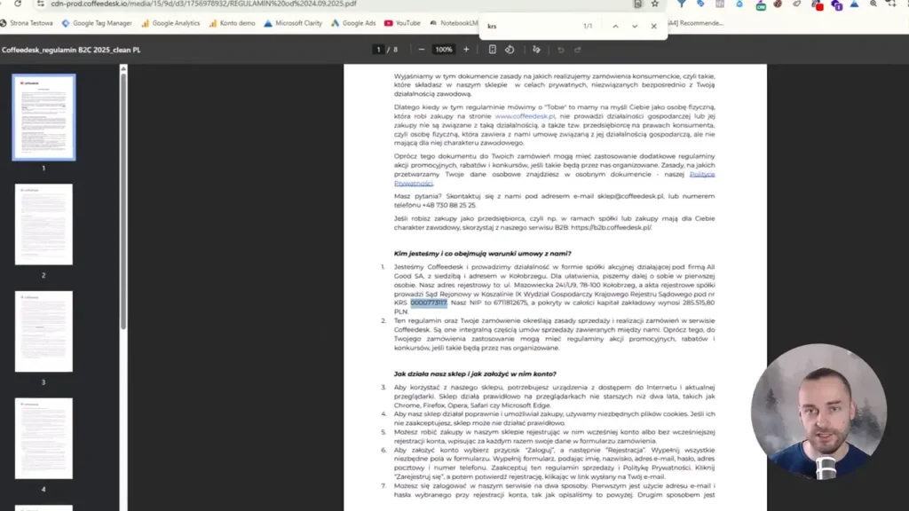Select page 1 thumbnail
The width and height of the screenshot is (909, 511).
click(44, 117)
